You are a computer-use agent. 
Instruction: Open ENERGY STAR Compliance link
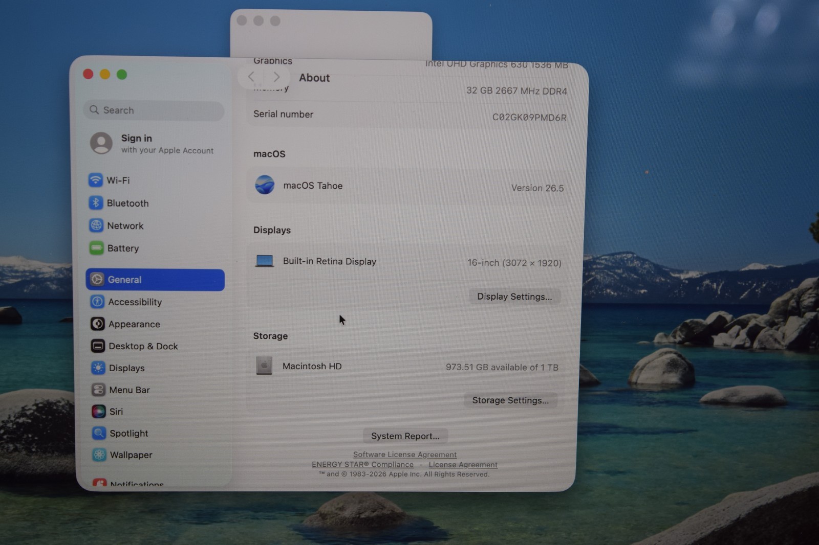(362, 464)
